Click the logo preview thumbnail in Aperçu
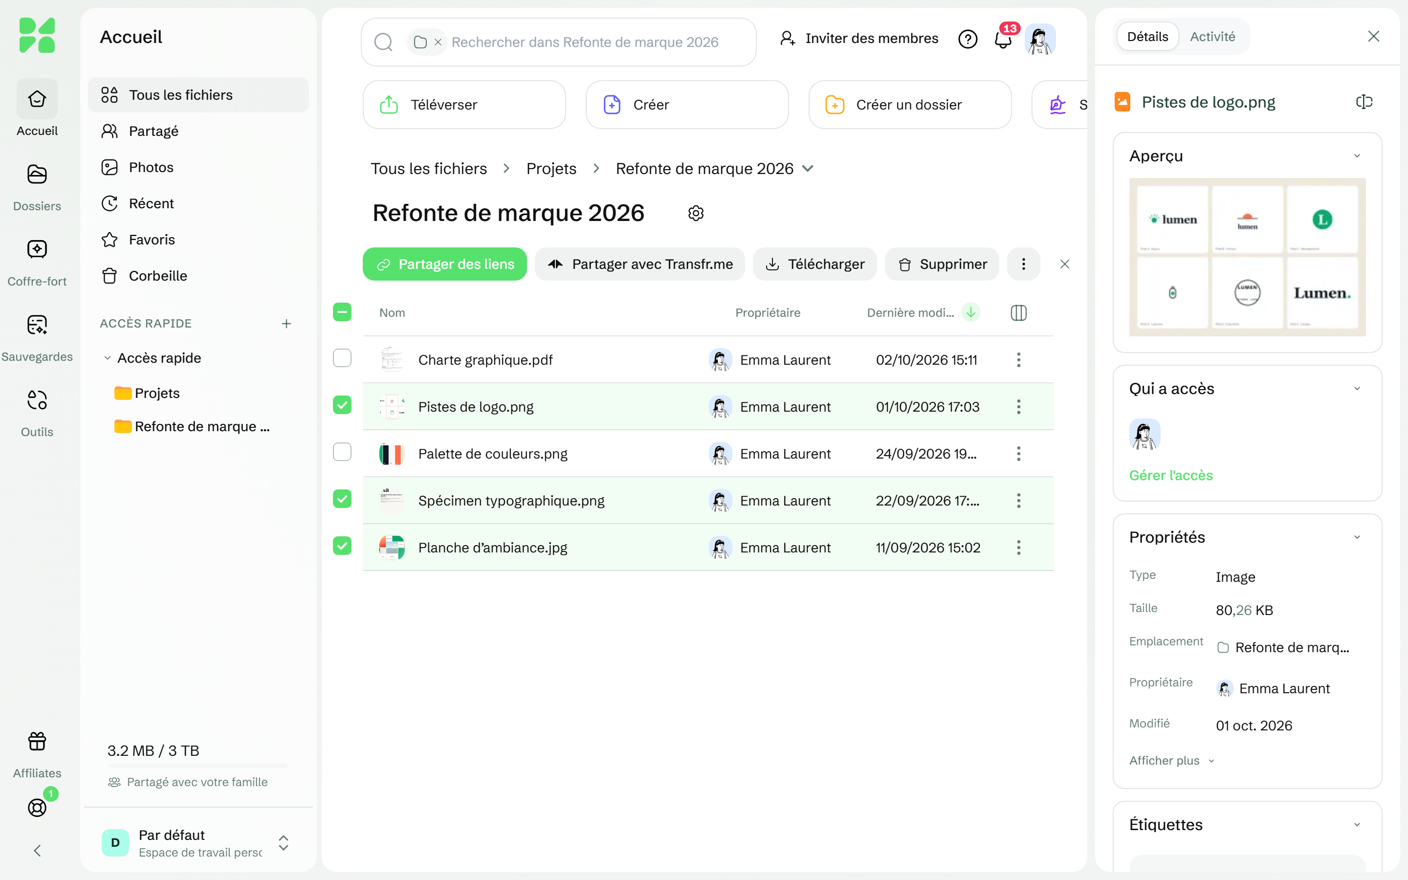 pyautogui.click(x=1247, y=257)
